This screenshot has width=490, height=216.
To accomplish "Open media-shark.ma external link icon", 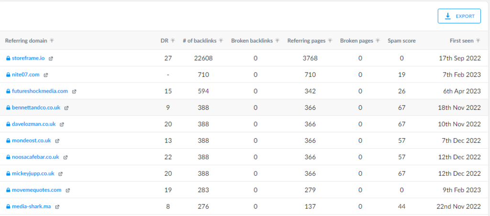I will [x=57, y=206].
